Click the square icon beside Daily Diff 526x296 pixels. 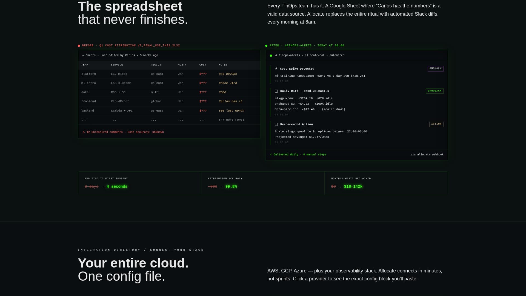276,91
